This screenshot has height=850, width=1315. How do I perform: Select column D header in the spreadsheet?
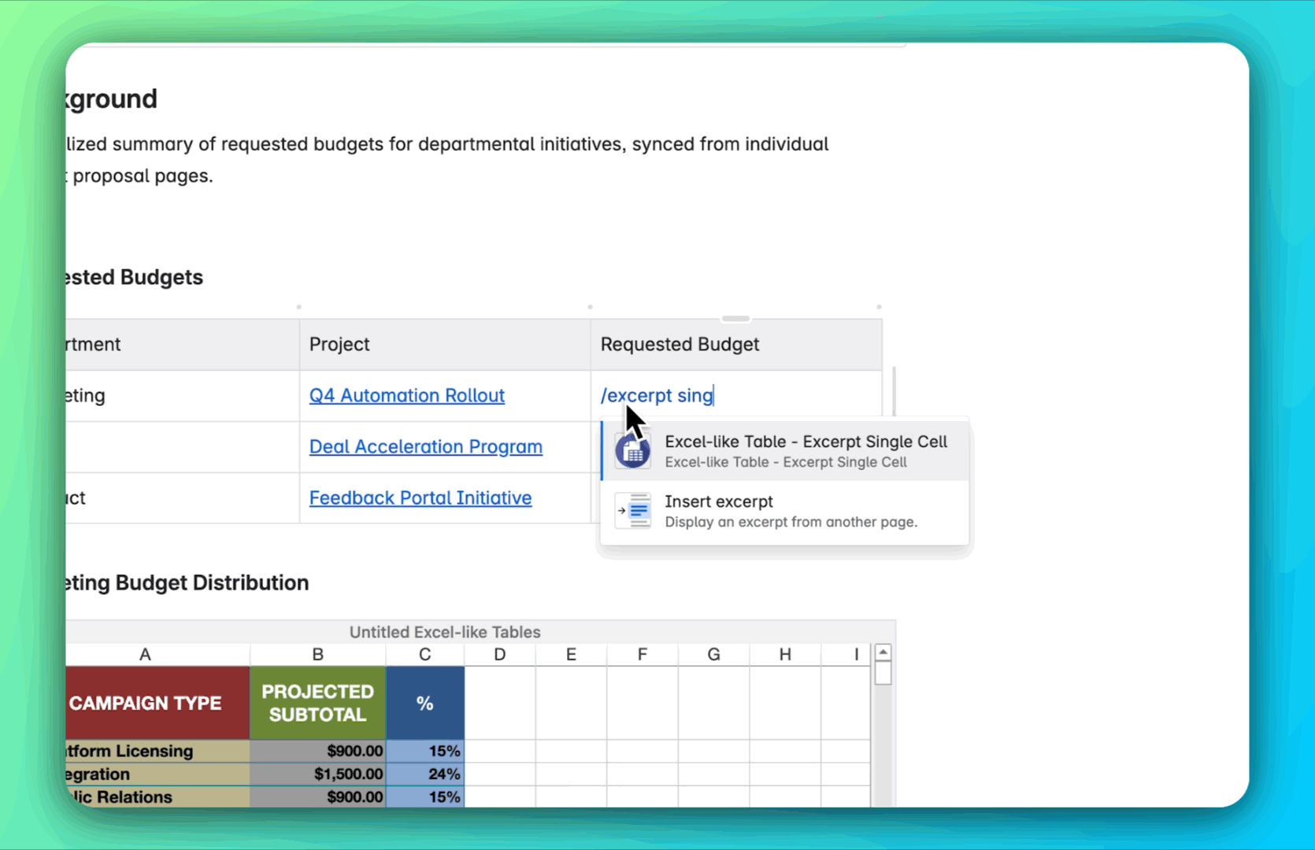pyautogui.click(x=499, y=654)
